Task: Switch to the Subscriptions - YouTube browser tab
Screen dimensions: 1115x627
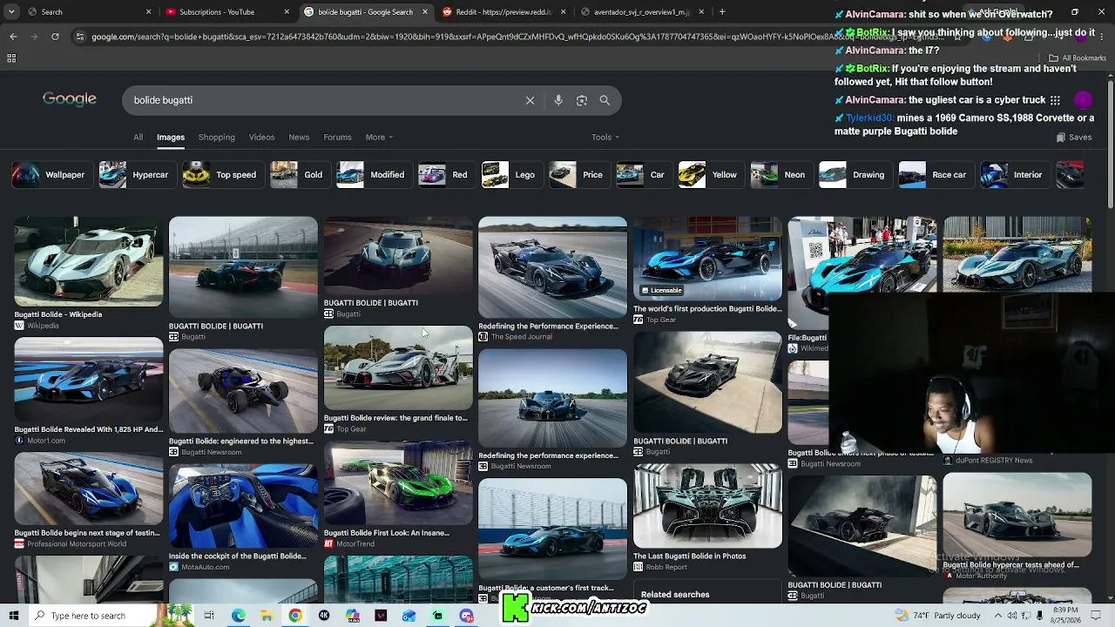Action: click(x=225, y=12)
